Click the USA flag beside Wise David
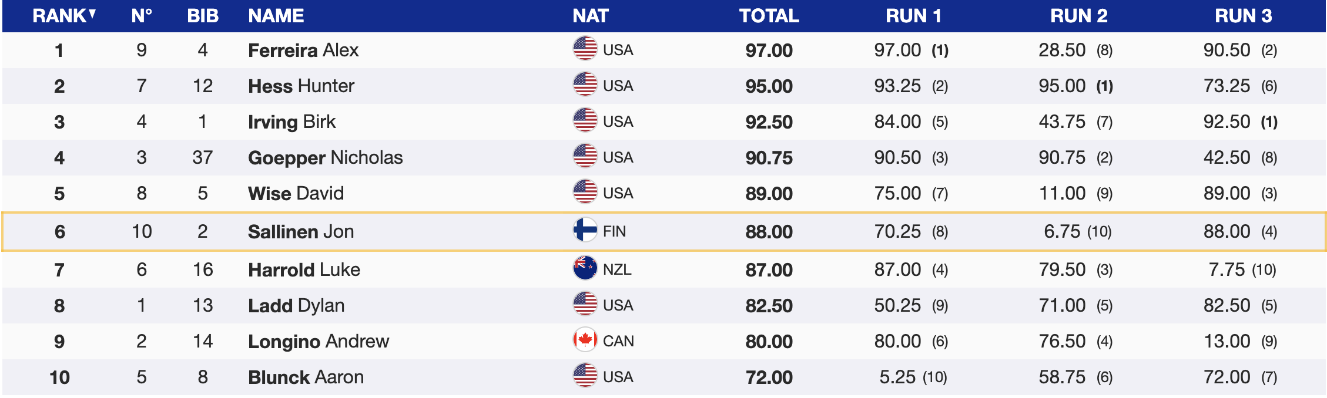1327x398 pixels. tap(585, 192)
